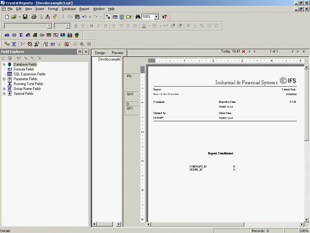Insert a Map using the globe icon

pos(77,35)
